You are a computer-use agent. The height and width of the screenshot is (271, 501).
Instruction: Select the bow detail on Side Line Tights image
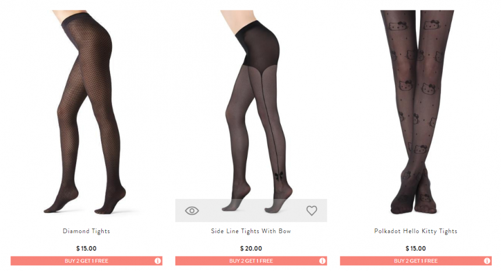tap(278, 176)
